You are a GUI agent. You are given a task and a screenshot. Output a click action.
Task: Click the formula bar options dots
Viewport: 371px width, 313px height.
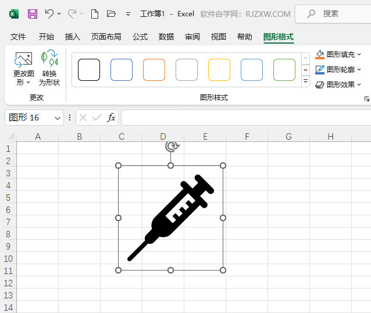[x=70, y=118]
